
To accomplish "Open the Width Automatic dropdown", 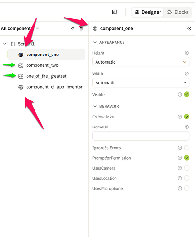I will point(141,82).
